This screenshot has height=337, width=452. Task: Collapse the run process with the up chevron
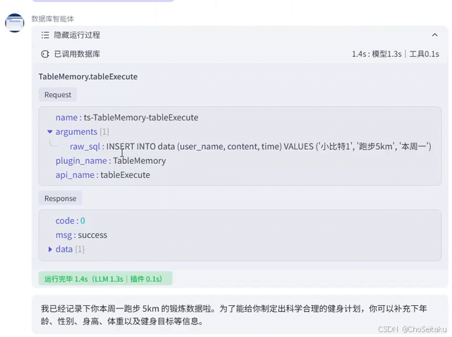[x=434, y=35]
